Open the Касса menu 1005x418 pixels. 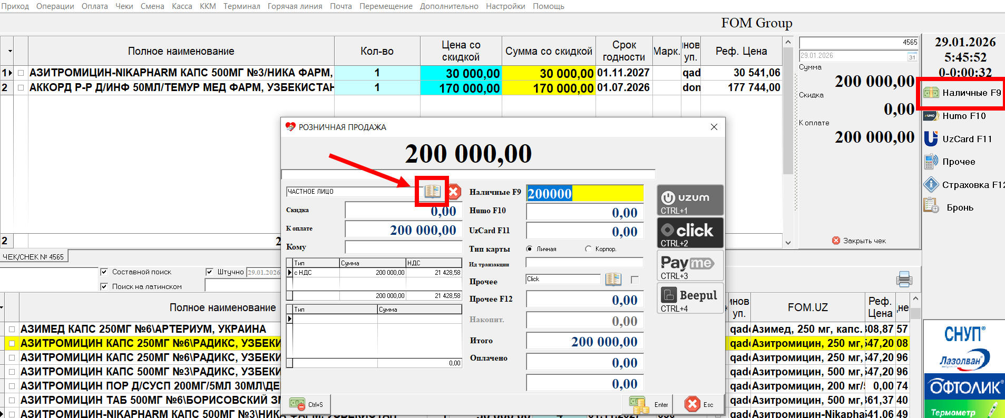click(182, 6)
